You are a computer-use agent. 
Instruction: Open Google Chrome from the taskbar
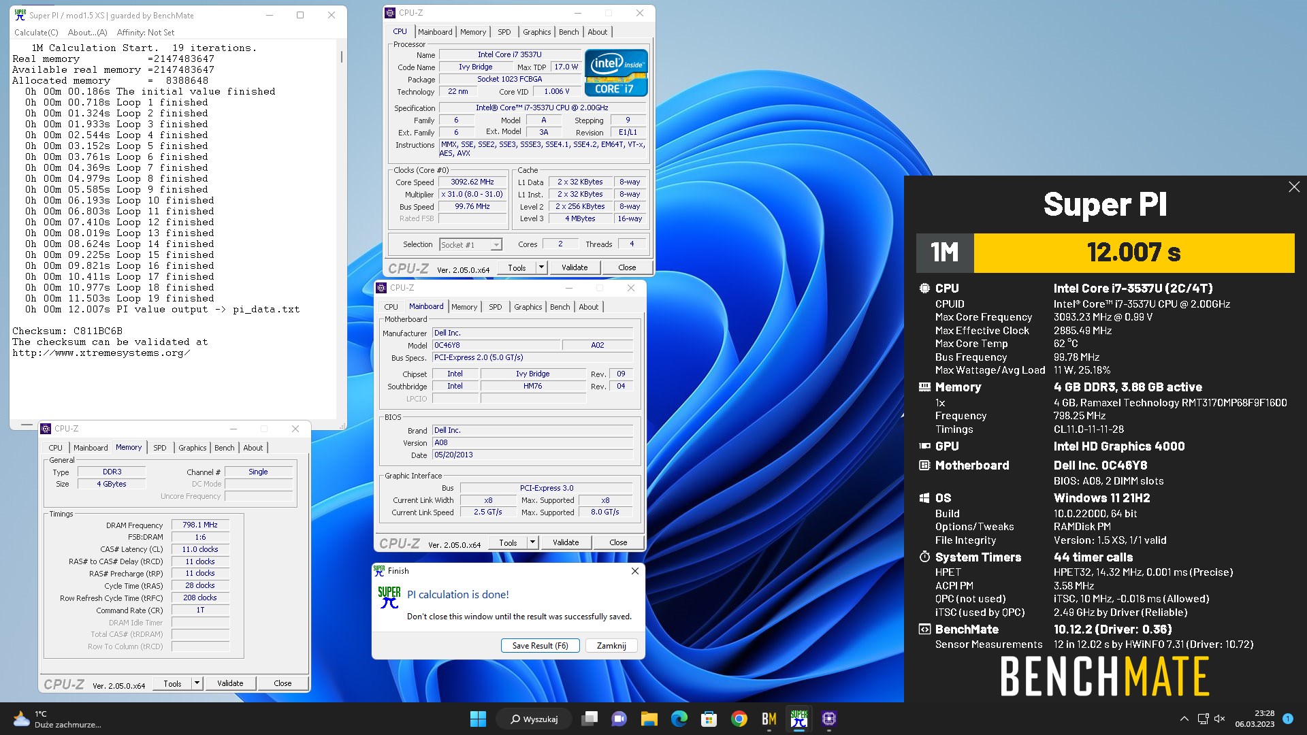[x=739, y=719]
